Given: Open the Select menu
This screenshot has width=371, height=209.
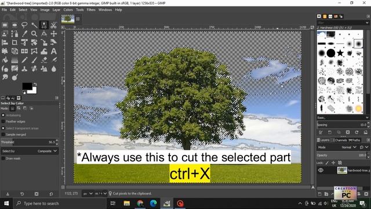Looking at the screenshot, I should (x=23, y=10).
